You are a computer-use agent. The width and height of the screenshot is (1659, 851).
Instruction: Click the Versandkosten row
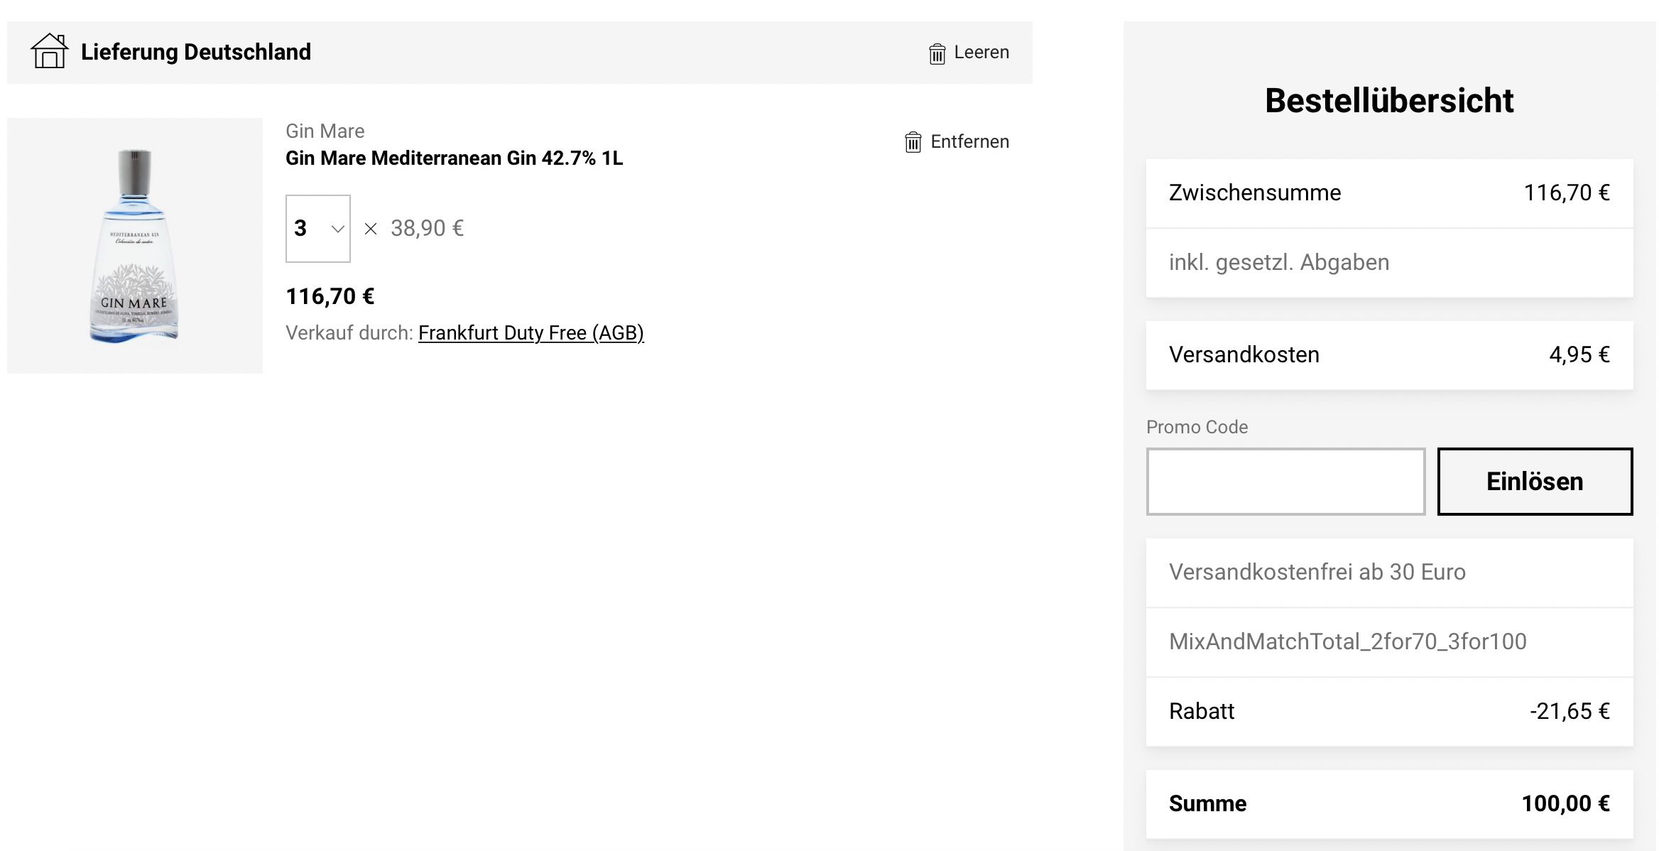pyautogui.click(x=1389, y=355)
